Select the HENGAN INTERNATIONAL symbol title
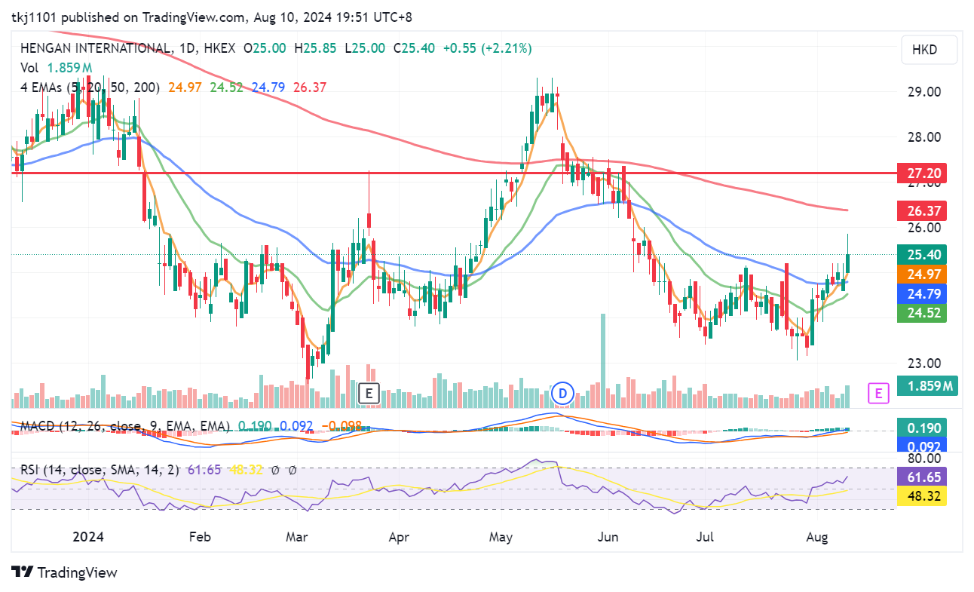Viewport: 974px width, 592px height. click(x=95, y=48)
